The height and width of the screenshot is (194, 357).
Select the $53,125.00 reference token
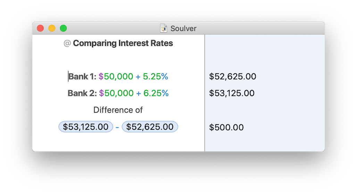(85, 127)
